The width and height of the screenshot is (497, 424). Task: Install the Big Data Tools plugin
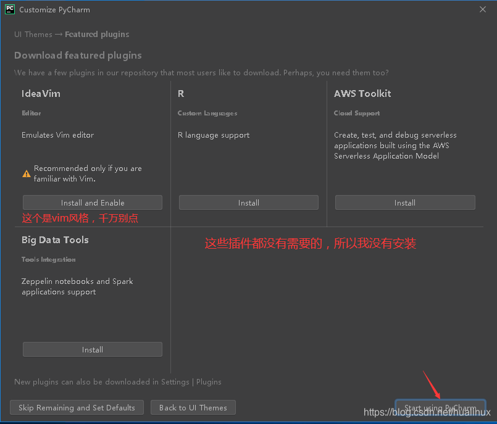[x=93, y=349]
